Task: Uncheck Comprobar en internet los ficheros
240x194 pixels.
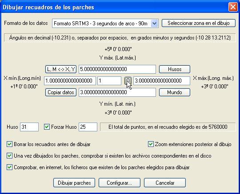Action: pyautogui.click(x=9, y=167)
